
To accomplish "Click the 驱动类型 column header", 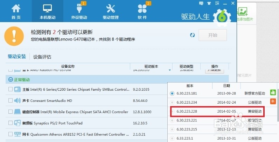I will pyautogui.click(x=186, y=66).
